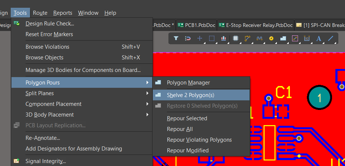The height and width of the screenshot is (166, 345).
Task: Click the track length tuning icon
Action: coord(259,38)
